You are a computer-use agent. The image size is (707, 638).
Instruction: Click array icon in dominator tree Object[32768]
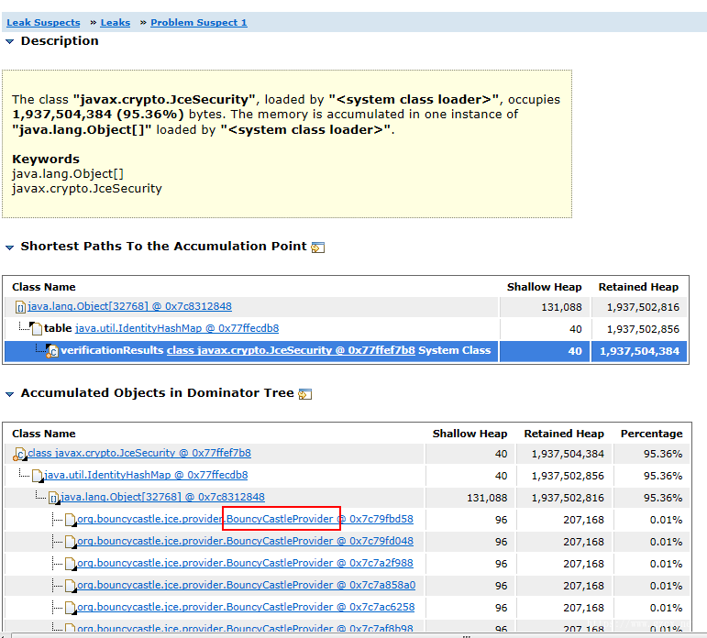(54, 498)
